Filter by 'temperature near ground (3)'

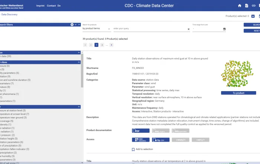pos(13,118)
